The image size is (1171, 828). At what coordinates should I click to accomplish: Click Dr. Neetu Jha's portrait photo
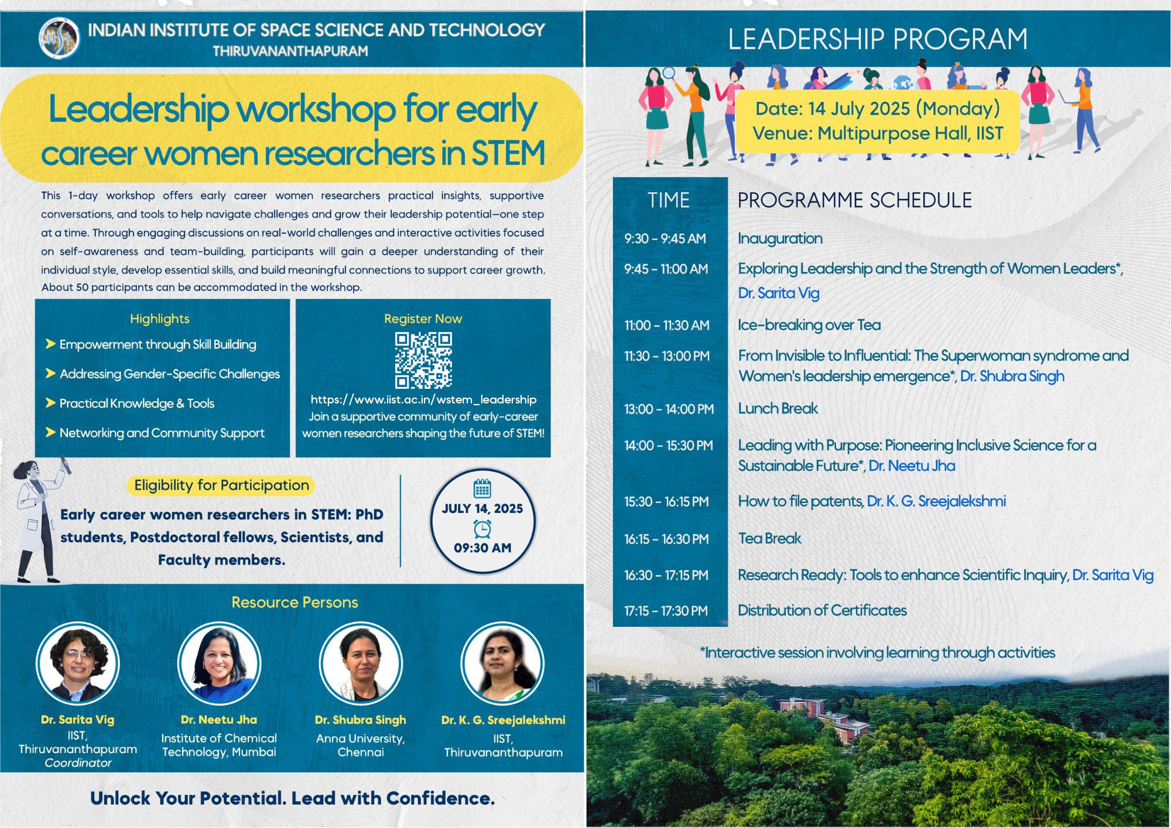point(220,663)
